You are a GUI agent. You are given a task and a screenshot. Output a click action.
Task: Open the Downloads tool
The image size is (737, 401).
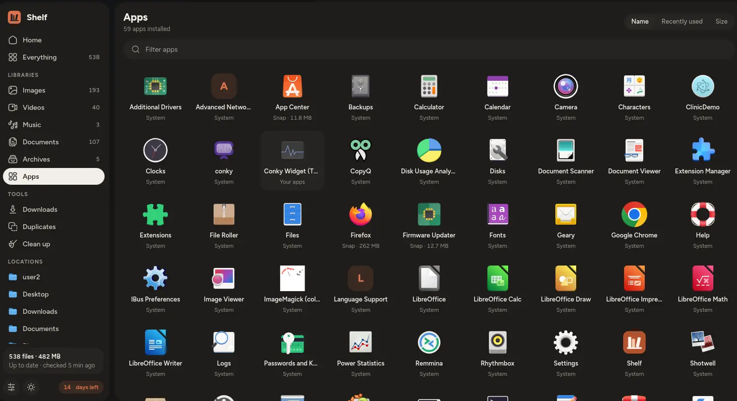[54, 209]
